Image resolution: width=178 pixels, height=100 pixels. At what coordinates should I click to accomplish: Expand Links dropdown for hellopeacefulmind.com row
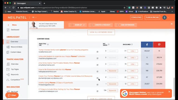coord(133,71)
